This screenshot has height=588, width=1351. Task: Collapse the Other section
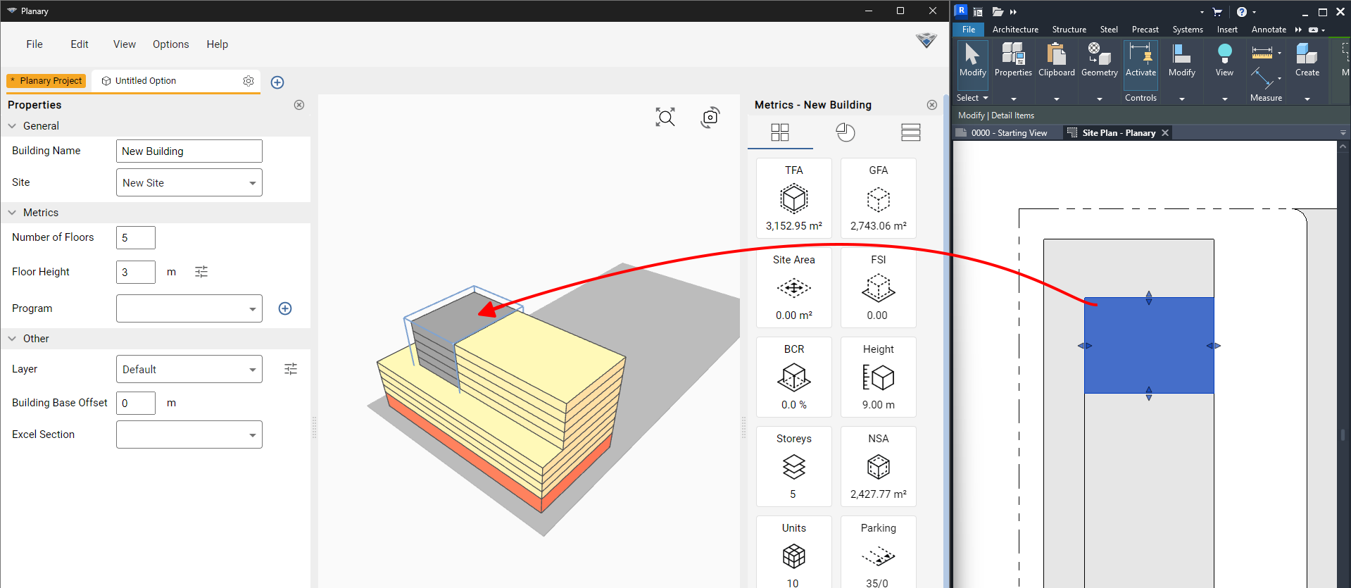click(12, 339)
